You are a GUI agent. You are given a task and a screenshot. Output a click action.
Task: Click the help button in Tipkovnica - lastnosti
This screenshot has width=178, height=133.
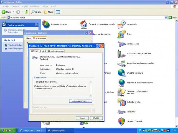86,33
